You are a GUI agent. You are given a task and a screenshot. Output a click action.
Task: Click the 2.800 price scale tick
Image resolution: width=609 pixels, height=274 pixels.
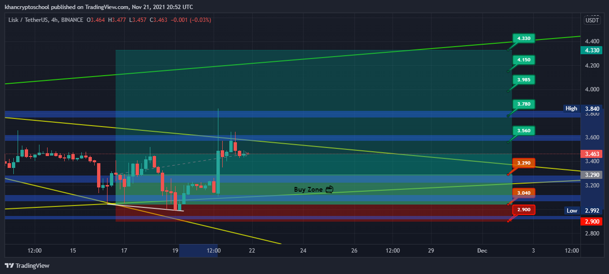[x=592, y=234]
